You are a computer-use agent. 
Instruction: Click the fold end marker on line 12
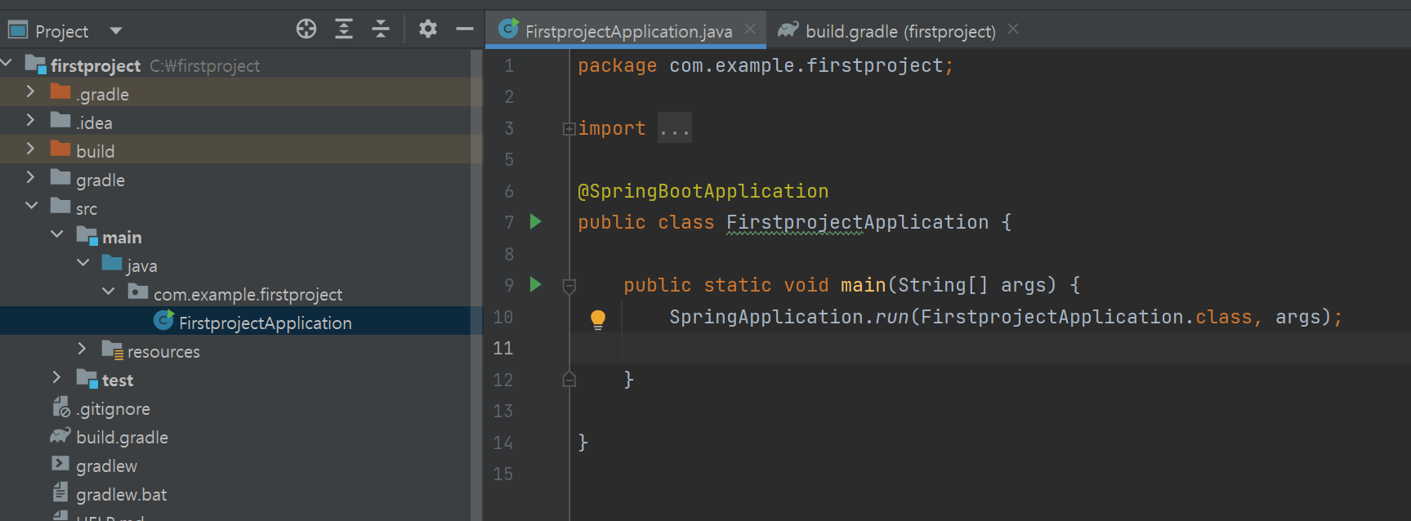[569, 379]
